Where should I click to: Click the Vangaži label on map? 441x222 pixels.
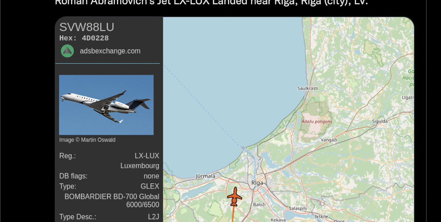pos(329,140)
